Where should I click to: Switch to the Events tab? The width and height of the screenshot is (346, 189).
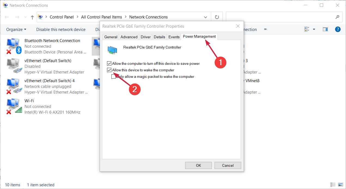[174, 37]
